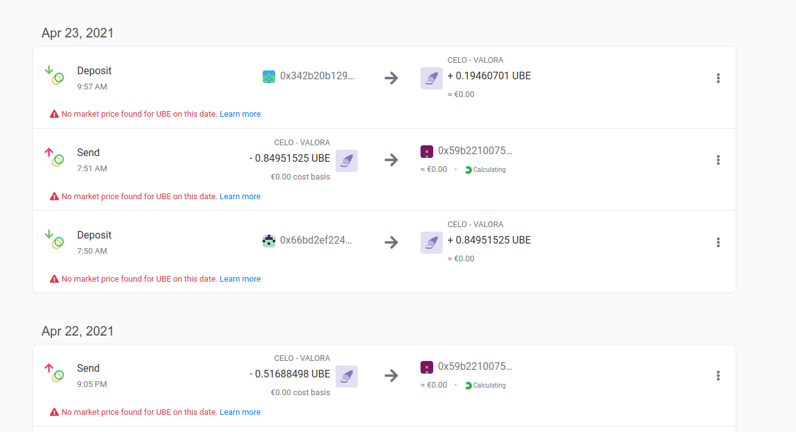Click the warning triangle on the 9:57 AM deposit

point(55,114)
